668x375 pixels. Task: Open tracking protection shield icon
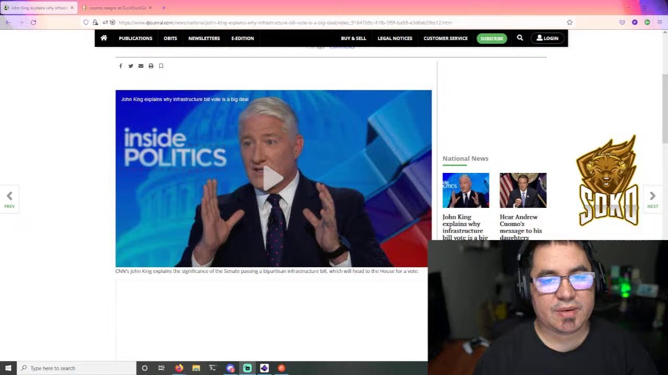pyautogui.click(x=86, y=22)
